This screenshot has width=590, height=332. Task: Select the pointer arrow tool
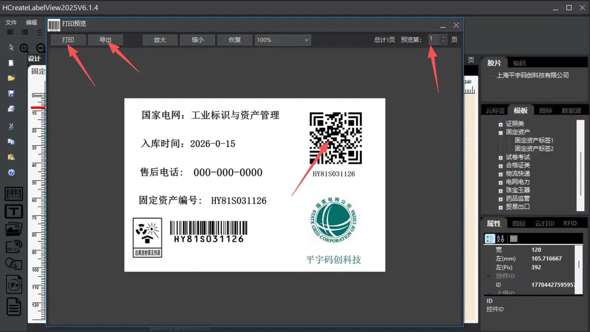(x=11, y=48)
